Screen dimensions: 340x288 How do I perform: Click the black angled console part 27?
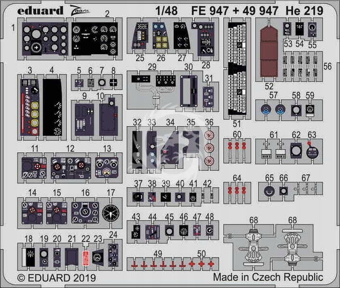tap(182, 36)
